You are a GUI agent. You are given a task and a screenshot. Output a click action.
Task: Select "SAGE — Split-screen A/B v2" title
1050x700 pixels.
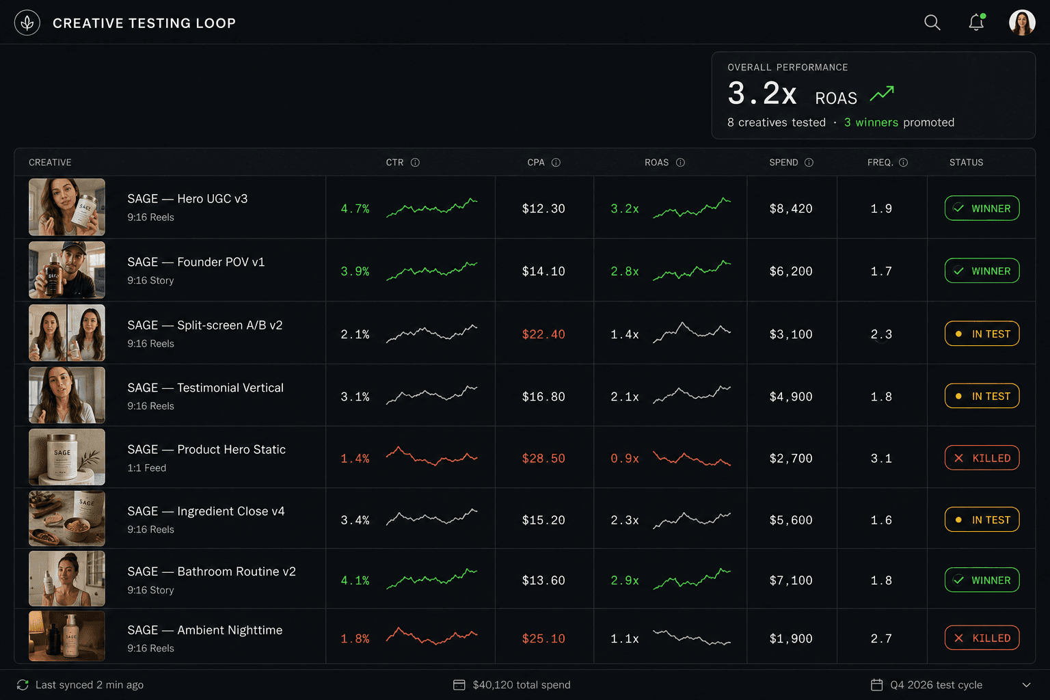pyautogui.click(x=205, y=325)
